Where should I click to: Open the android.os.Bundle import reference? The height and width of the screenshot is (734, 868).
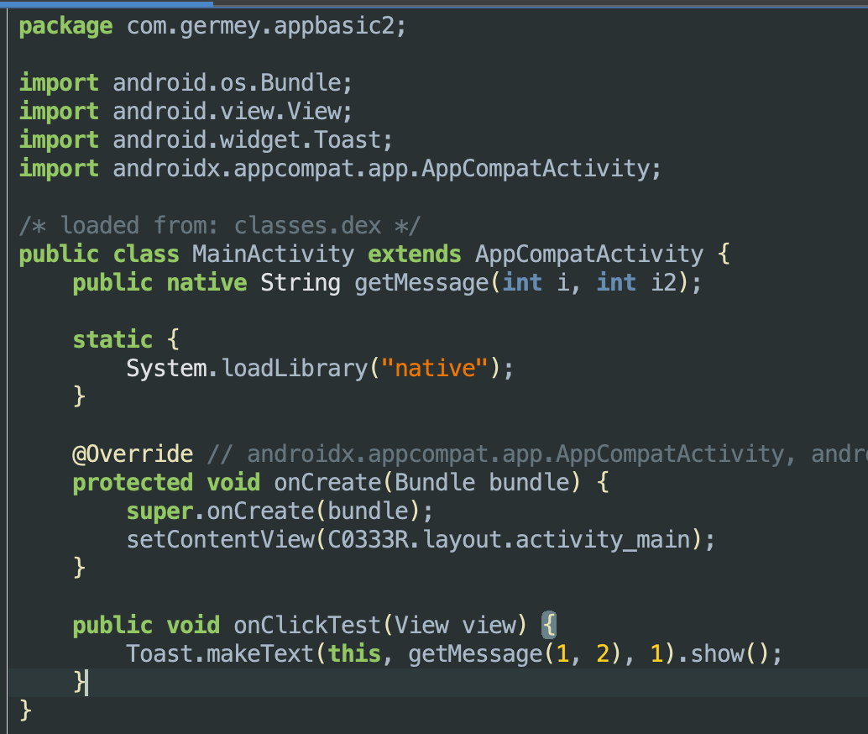(233, 83)
